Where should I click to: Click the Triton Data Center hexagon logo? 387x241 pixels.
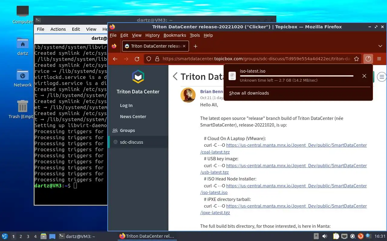[138, 77]
